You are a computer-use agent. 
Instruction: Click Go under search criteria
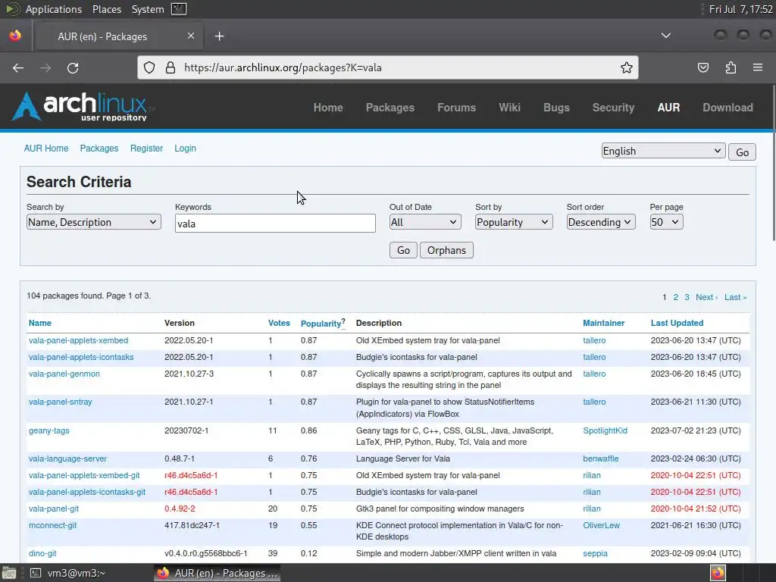click(403, 250)
